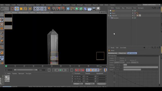Activate the Rotate tool
162x91 pixels.
(25, 9)
